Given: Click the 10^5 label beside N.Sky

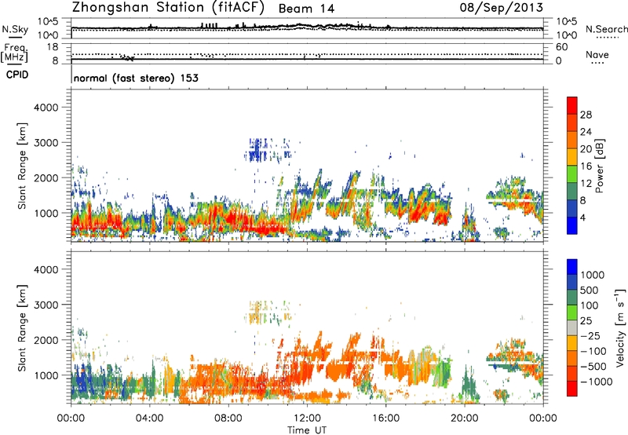Looking at the screenshot, I should [x=48, y=21].
